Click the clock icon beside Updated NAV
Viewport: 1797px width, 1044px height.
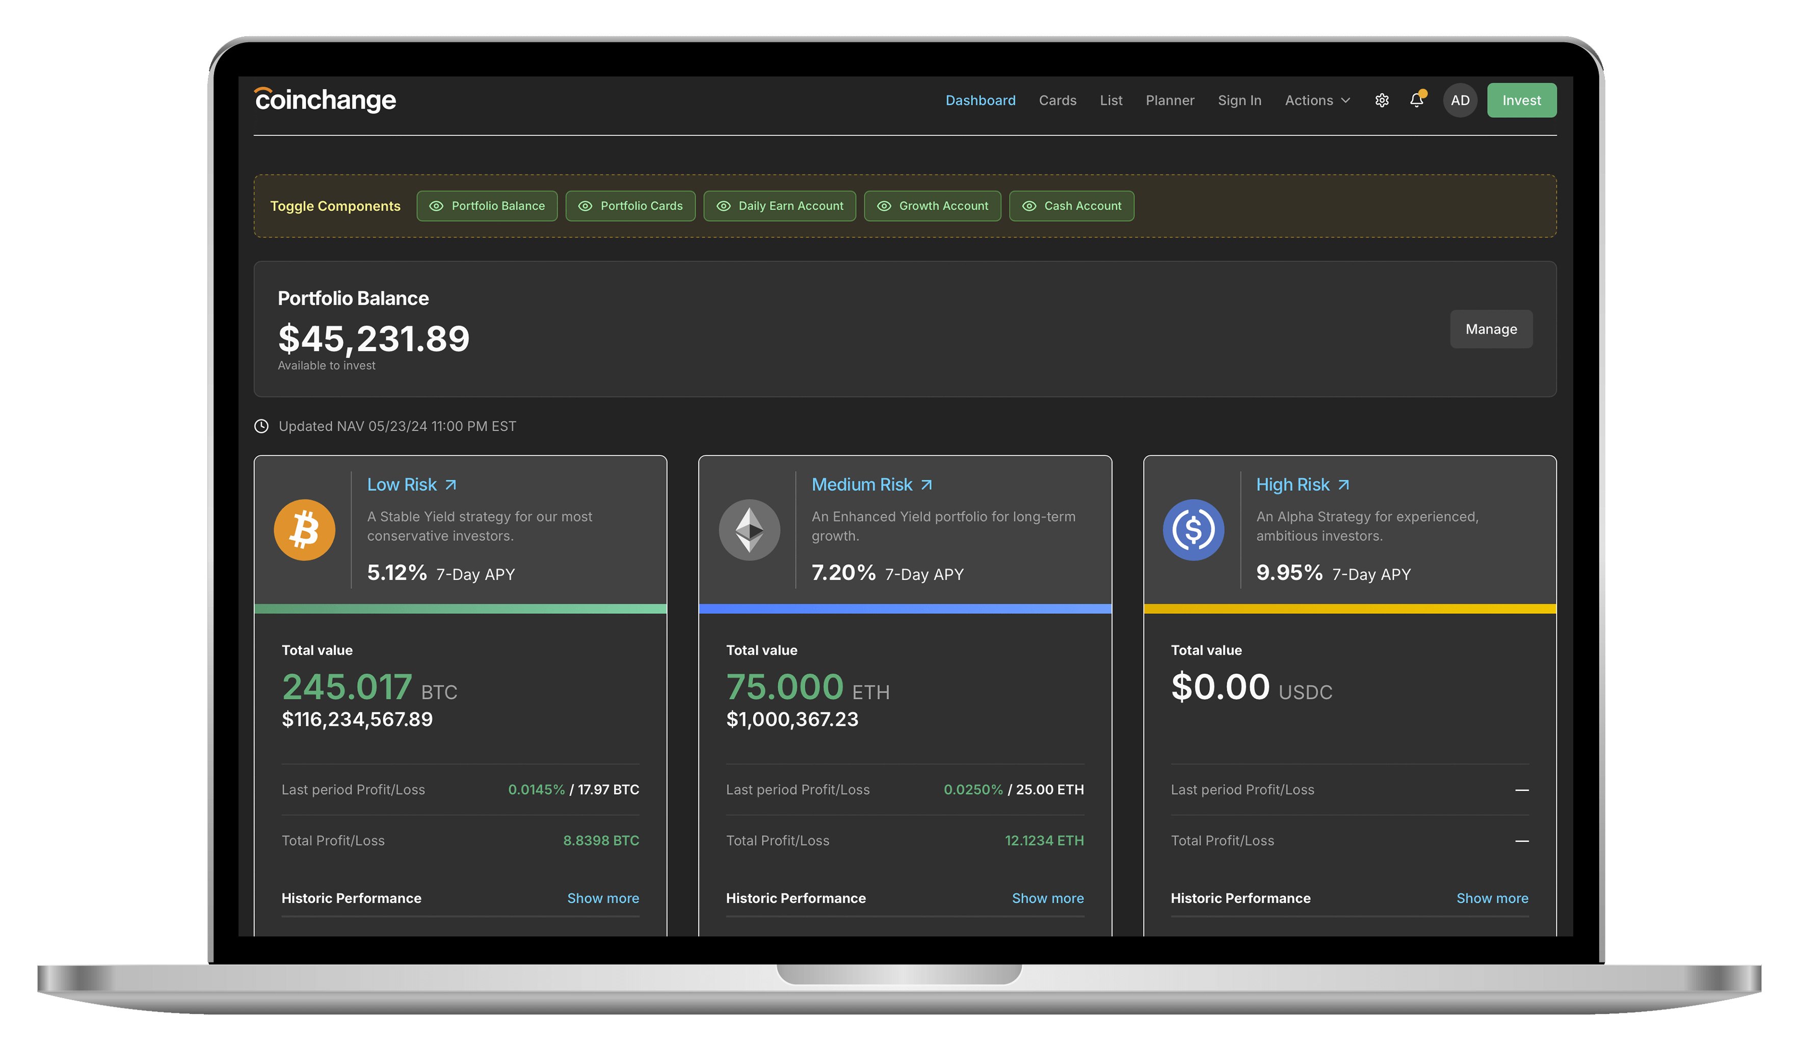[x=261, y=426]
